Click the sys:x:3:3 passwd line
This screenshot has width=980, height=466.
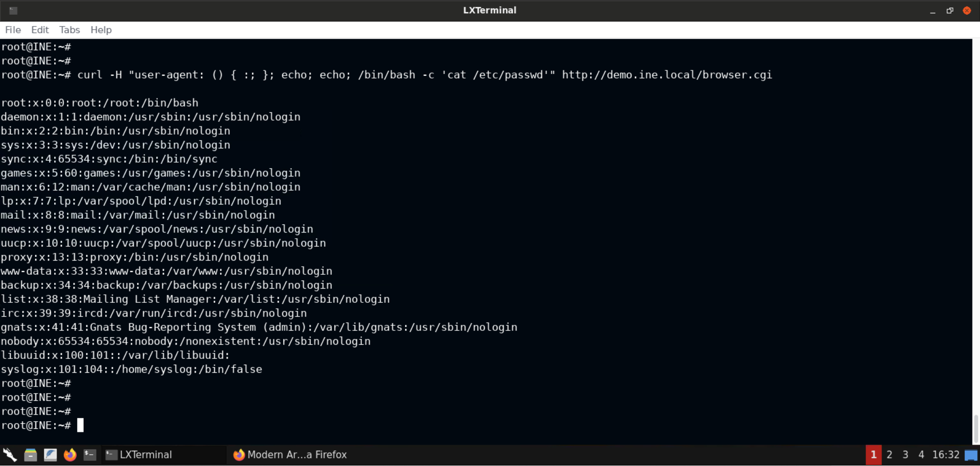(x=115, y=145)
